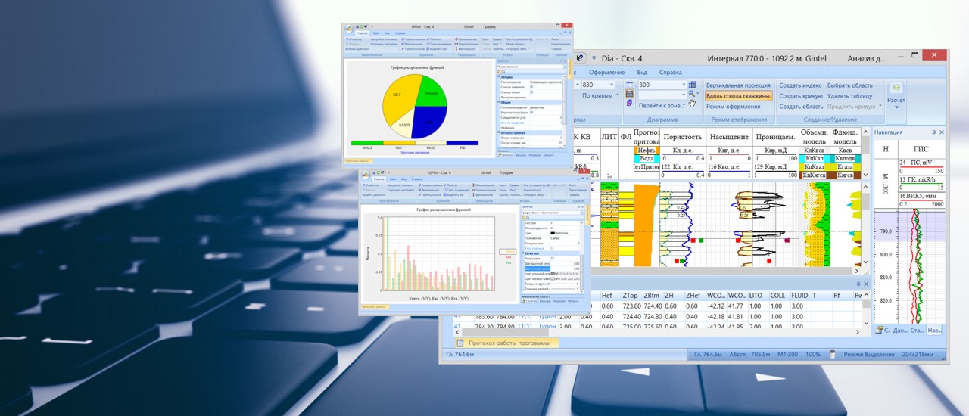Click Создать кривую button
Screen dimensions: 969x416
(800, 96)
